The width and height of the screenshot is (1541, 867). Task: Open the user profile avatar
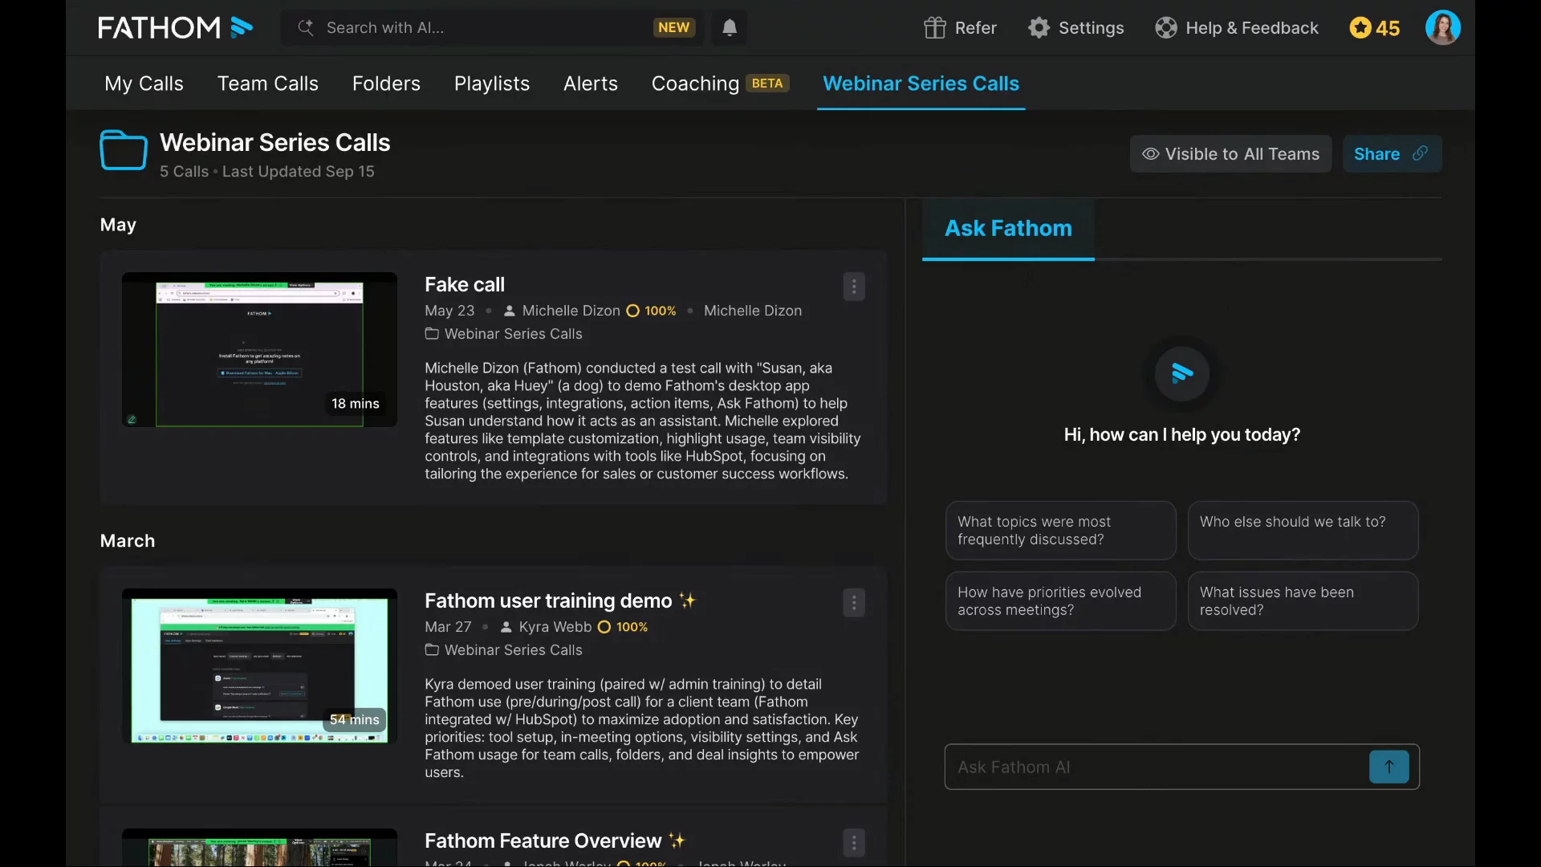coord(1442,28)
